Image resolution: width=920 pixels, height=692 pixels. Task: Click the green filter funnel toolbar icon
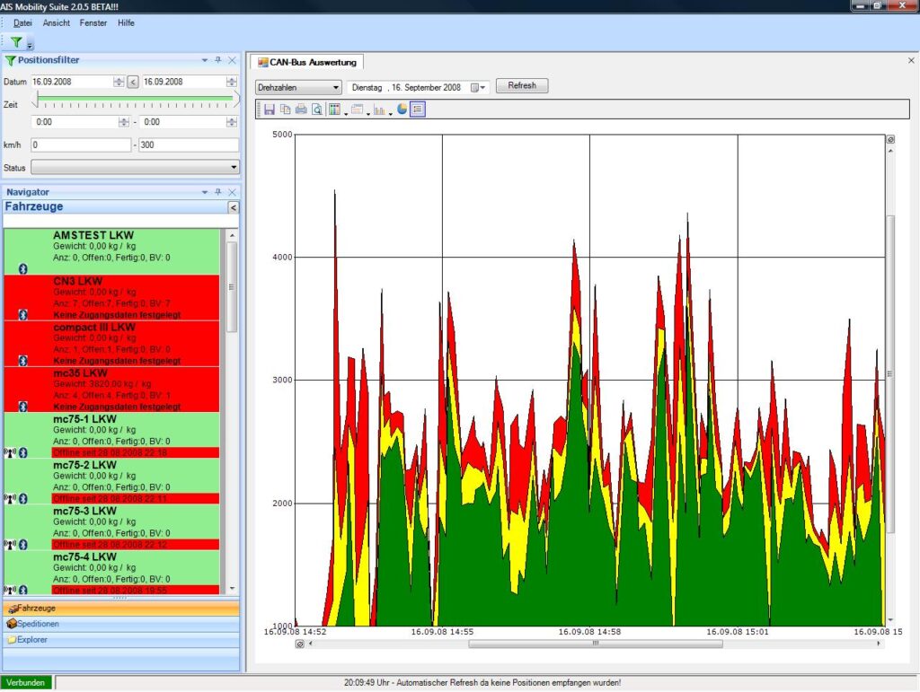click(16, 42)
